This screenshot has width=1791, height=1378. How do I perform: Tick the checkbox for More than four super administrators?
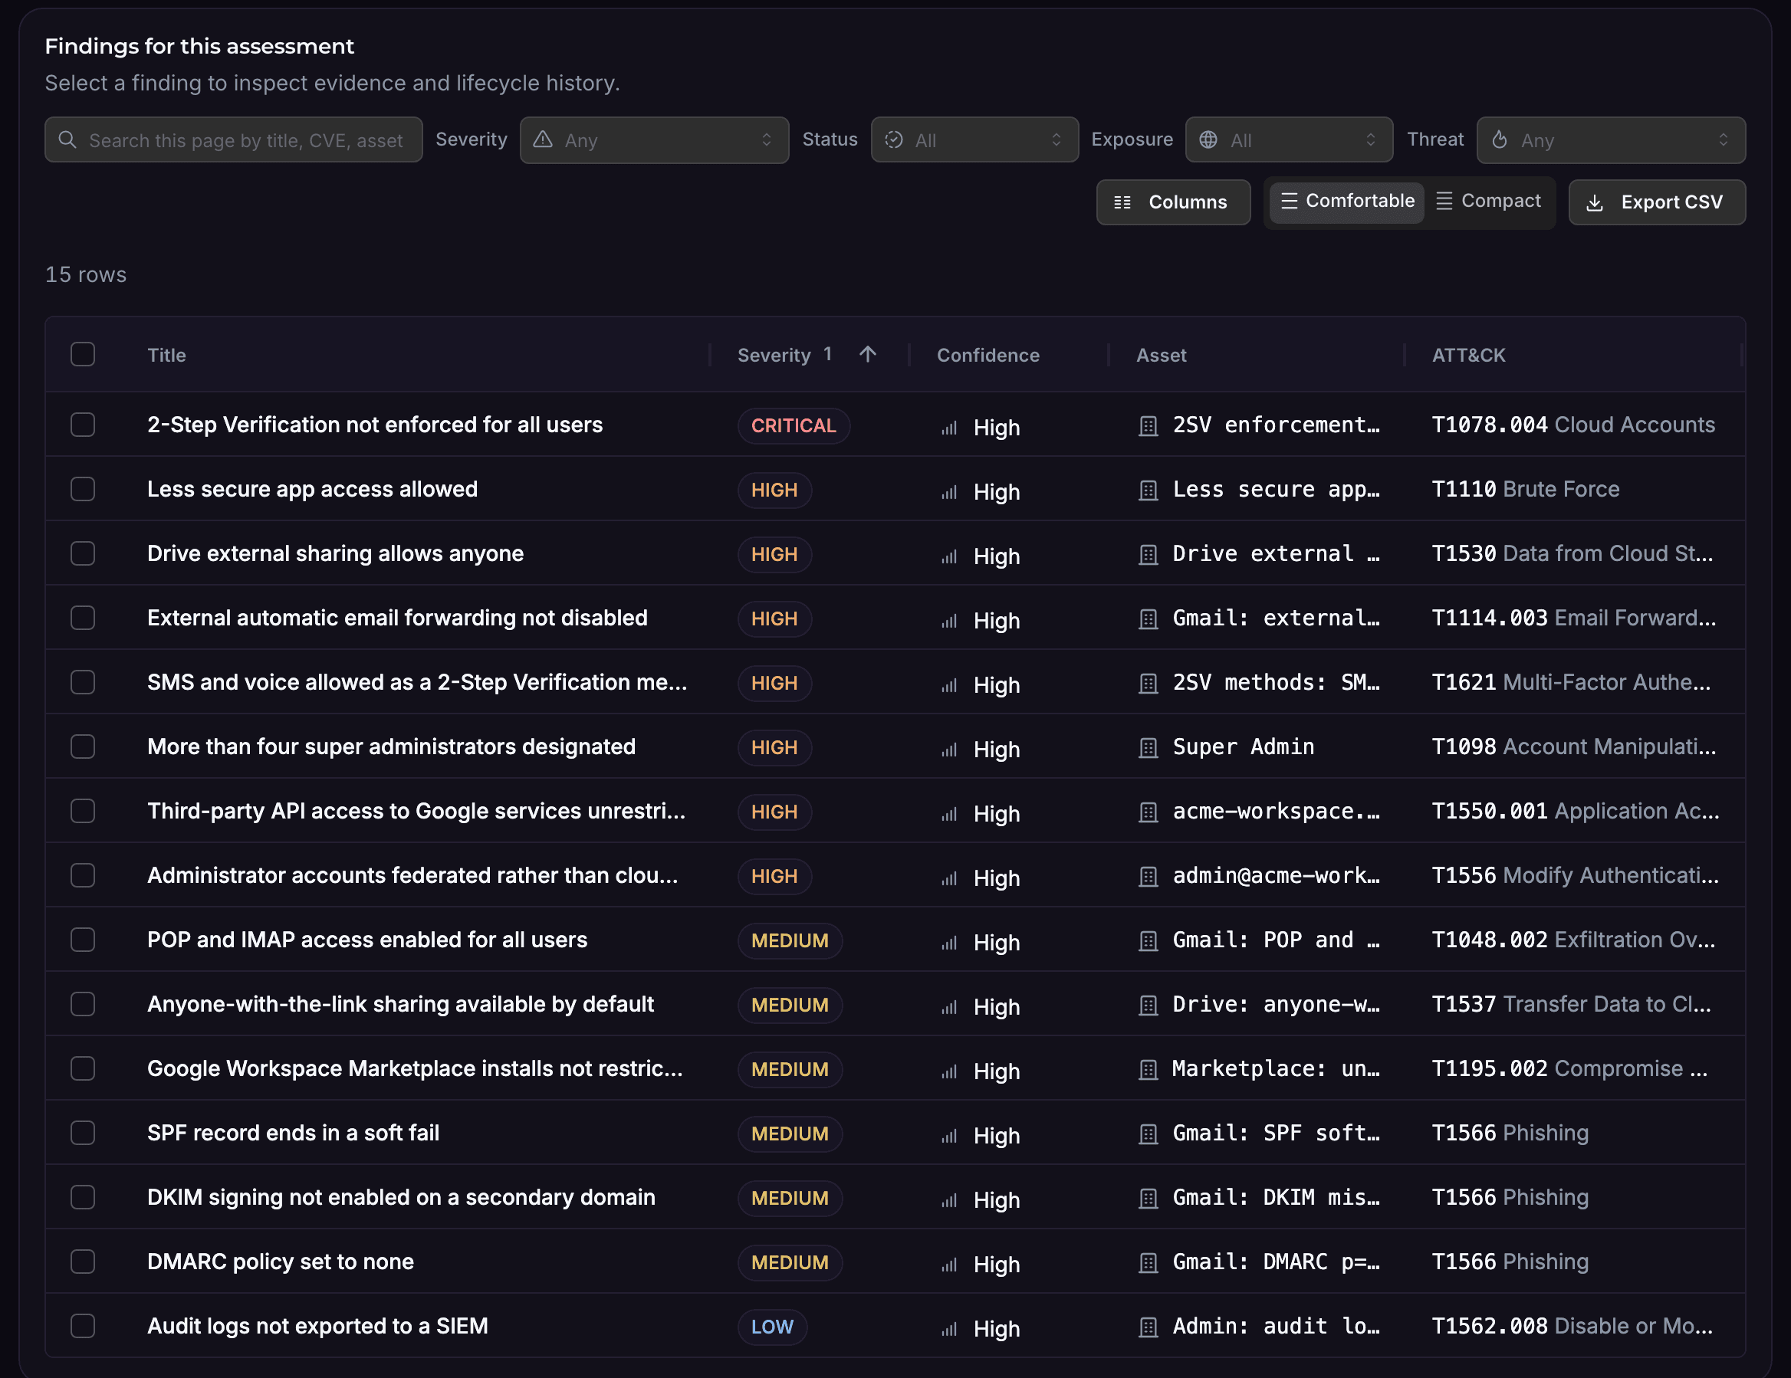tap(83, 746)
